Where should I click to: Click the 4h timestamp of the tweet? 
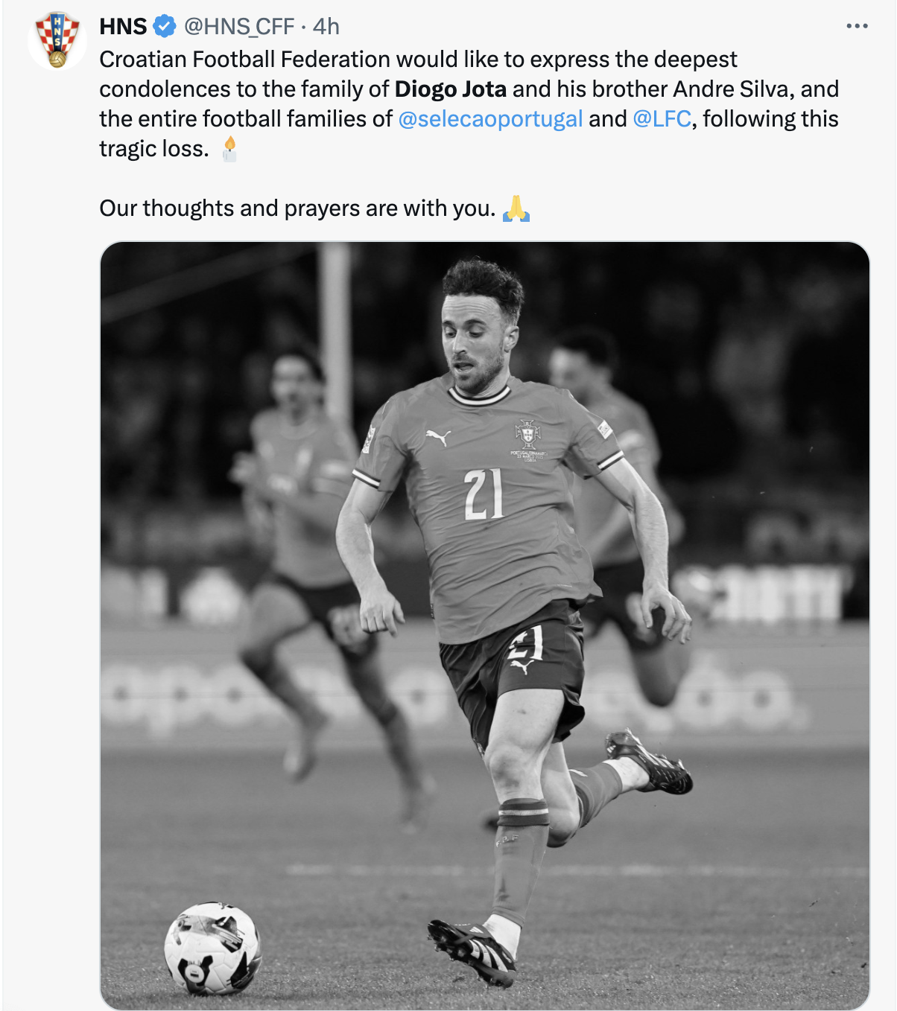click(326, 27)
